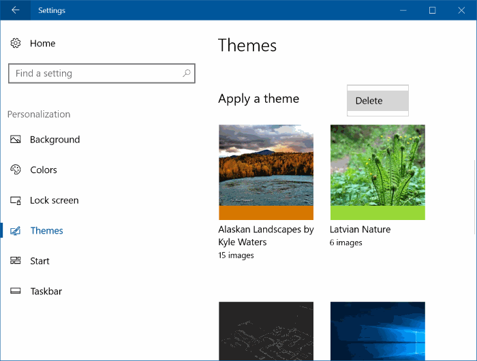477x361 pixels.
Task: Click the Lock screen icon
Action: (x=16, y=201)
